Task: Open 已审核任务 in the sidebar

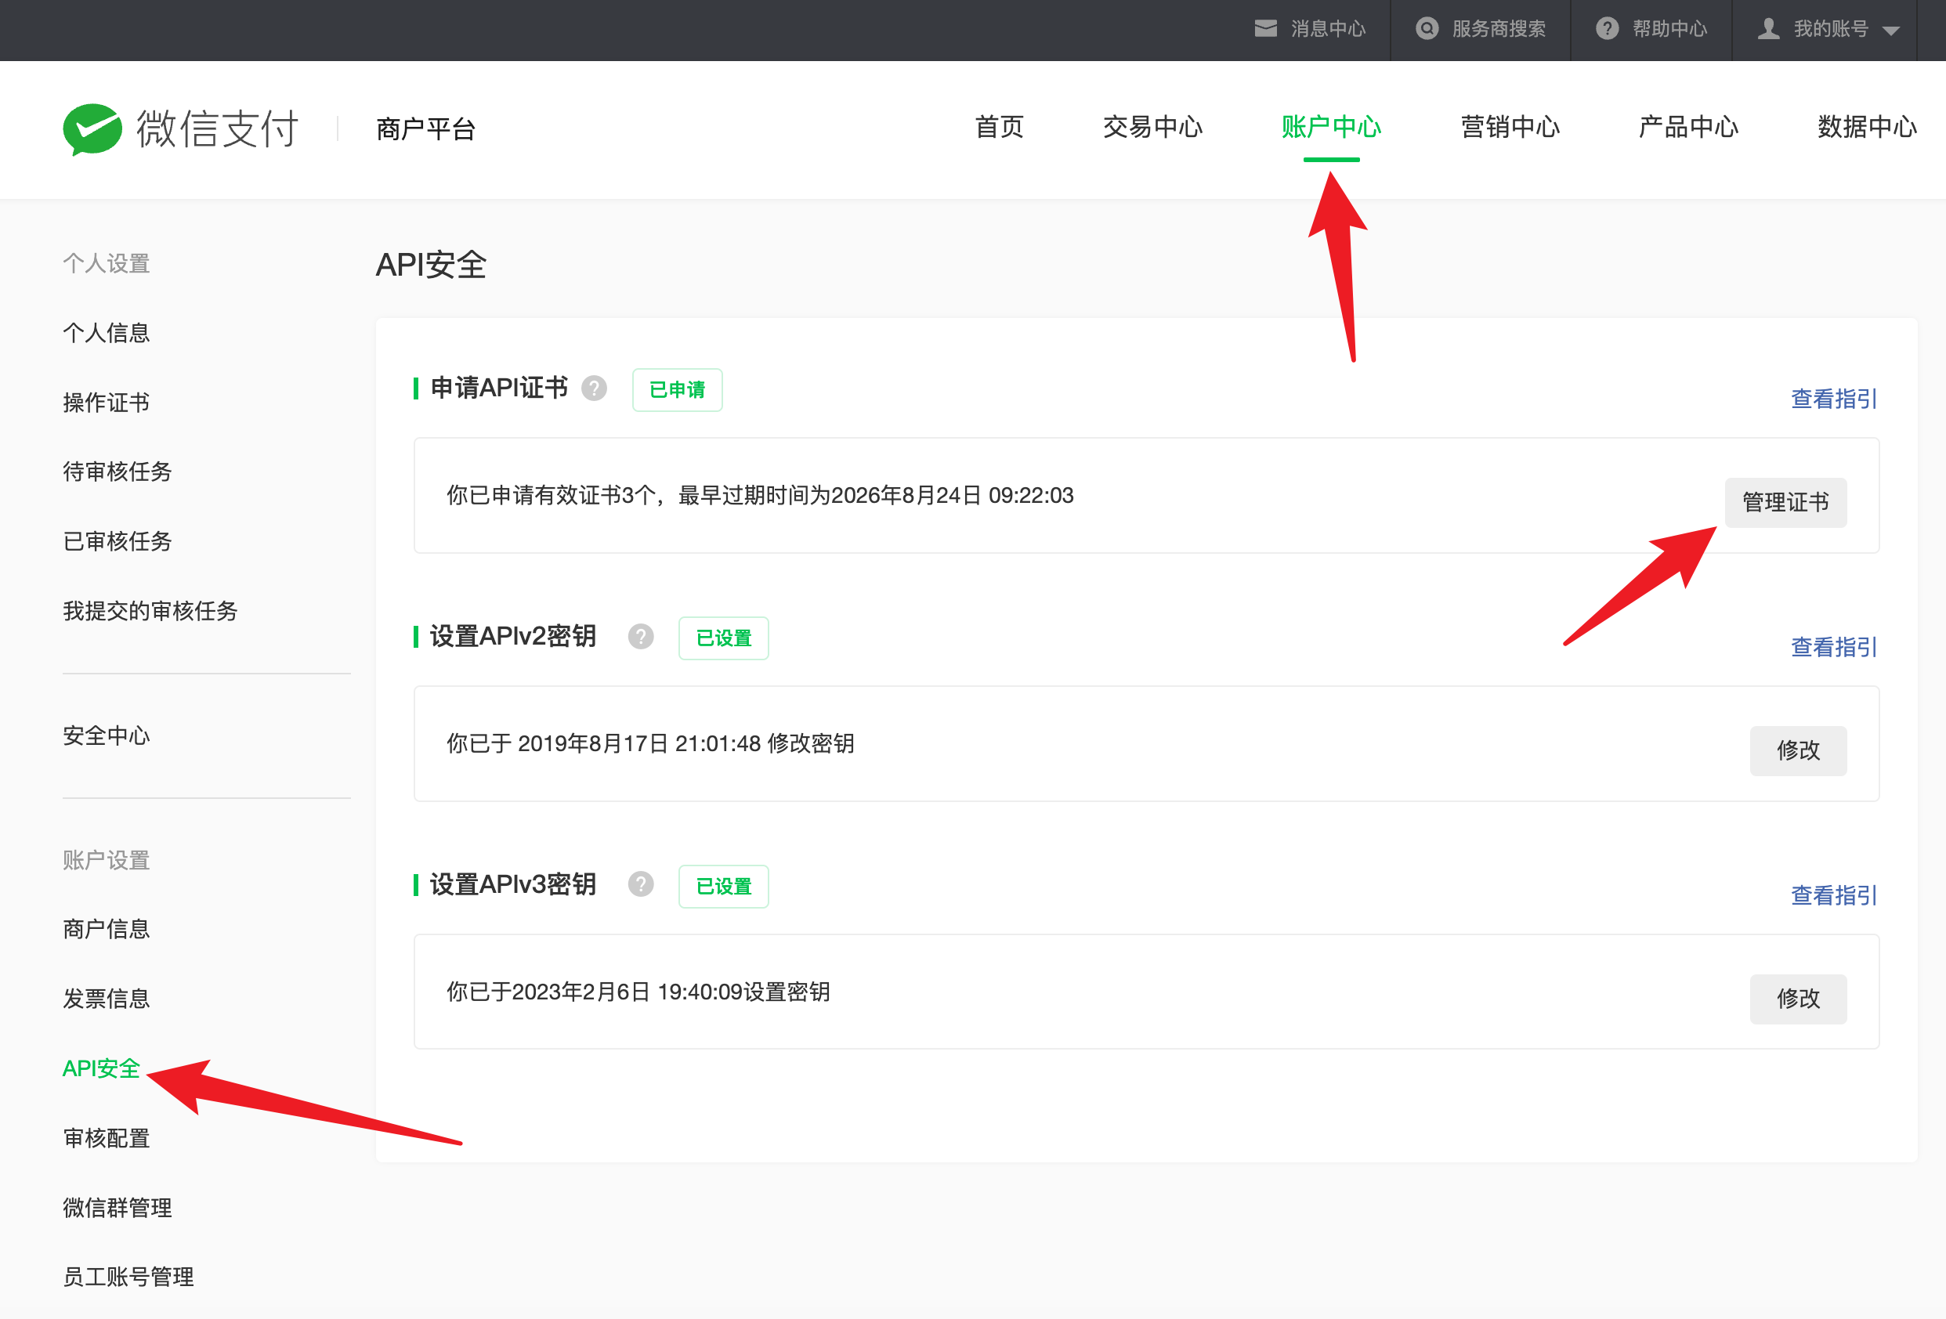Action: click(x=118, y=541)
